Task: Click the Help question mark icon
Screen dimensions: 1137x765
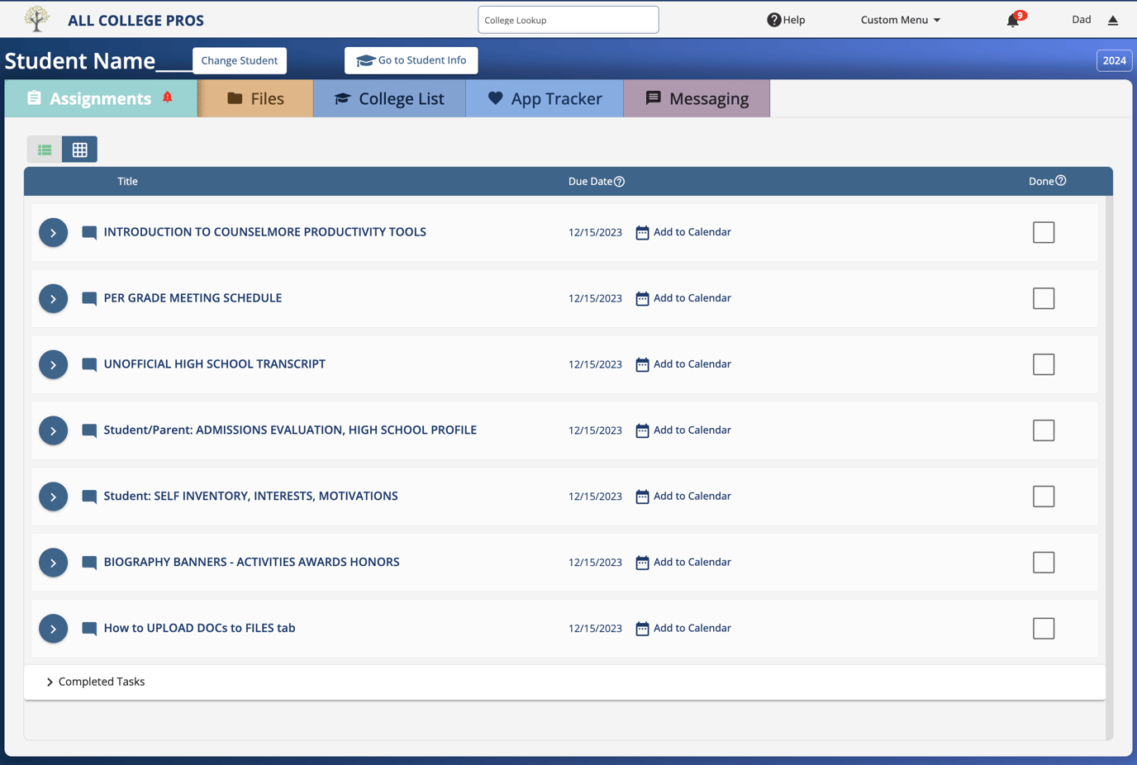Action: (774, 20)
